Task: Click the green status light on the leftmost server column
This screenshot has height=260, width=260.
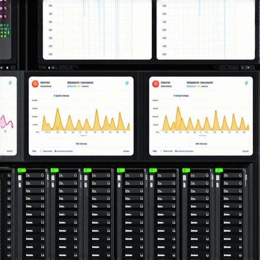Action: pos(22,170)
